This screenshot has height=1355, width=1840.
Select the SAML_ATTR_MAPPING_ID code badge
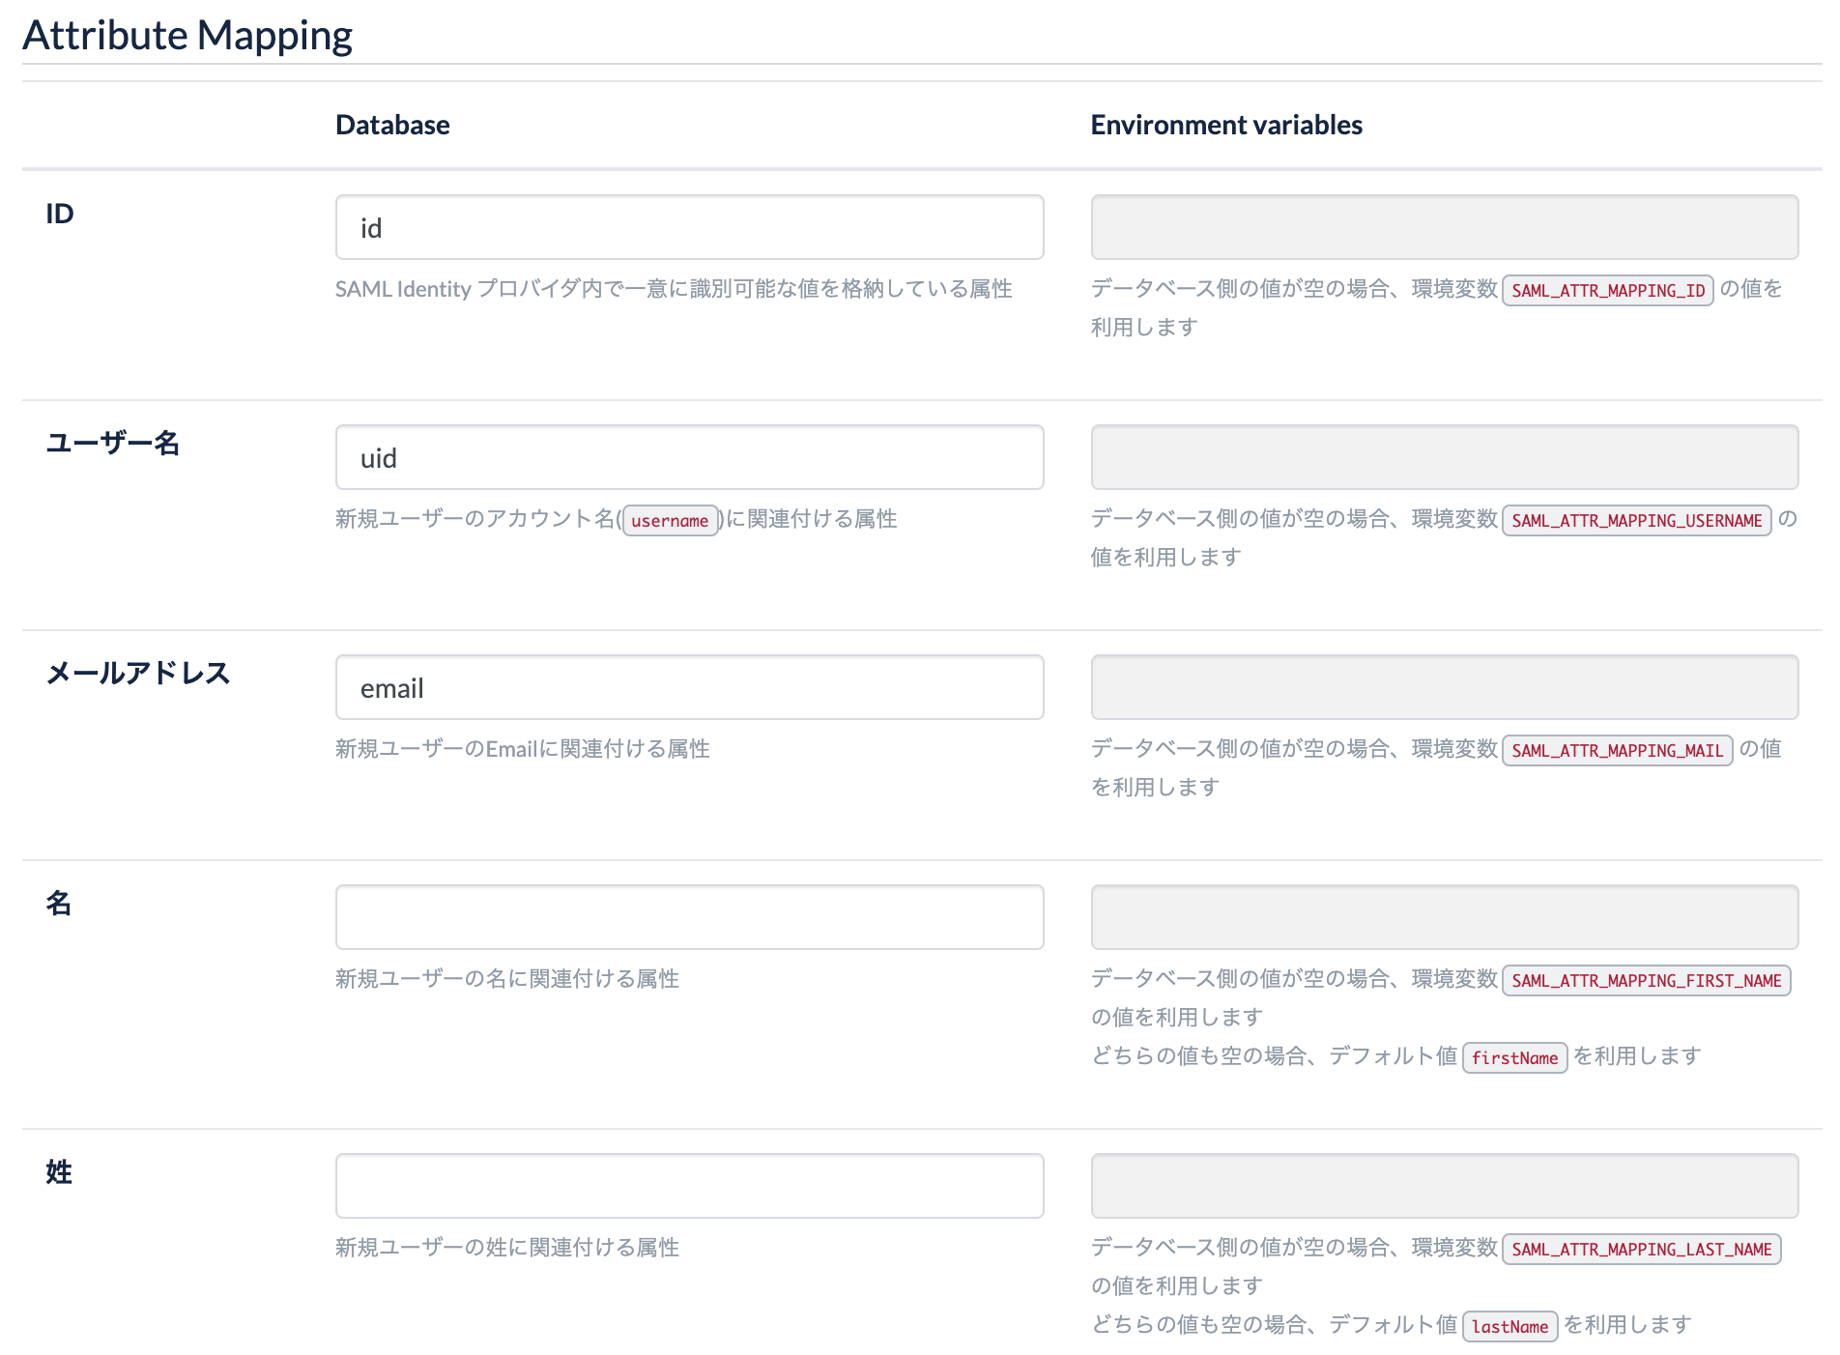[x=1607, y=290]
